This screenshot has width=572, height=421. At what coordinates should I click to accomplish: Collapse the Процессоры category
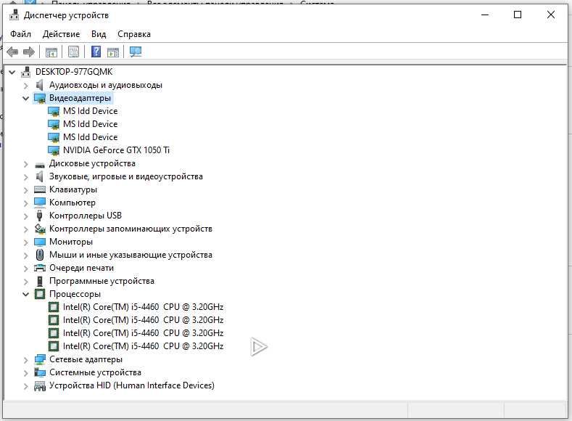25,294
